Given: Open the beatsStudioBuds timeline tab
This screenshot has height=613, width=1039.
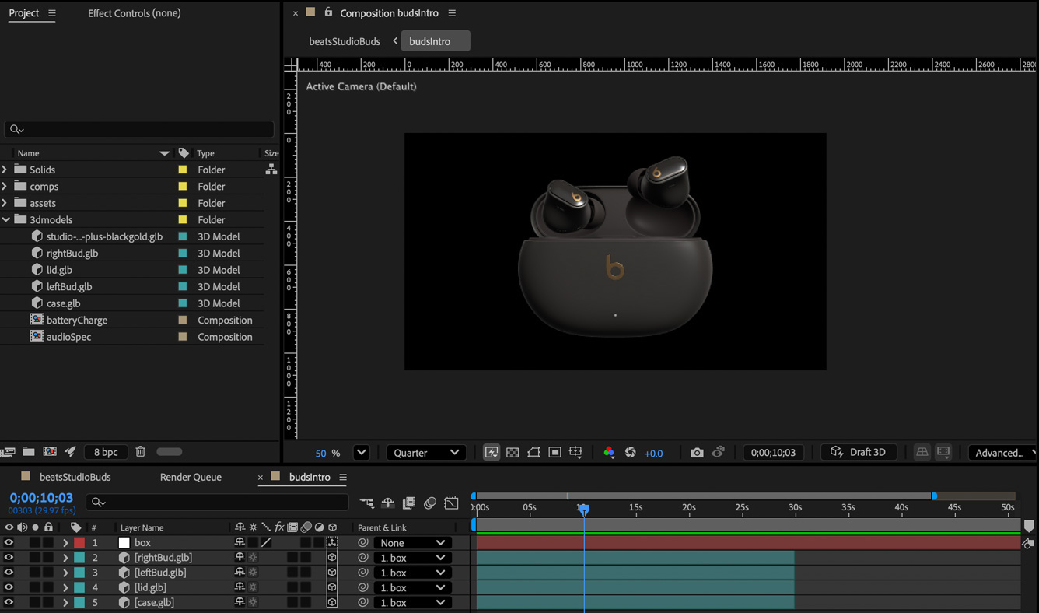Looking at the screenshot, I should pyautogui.click(x=75, y=477).
